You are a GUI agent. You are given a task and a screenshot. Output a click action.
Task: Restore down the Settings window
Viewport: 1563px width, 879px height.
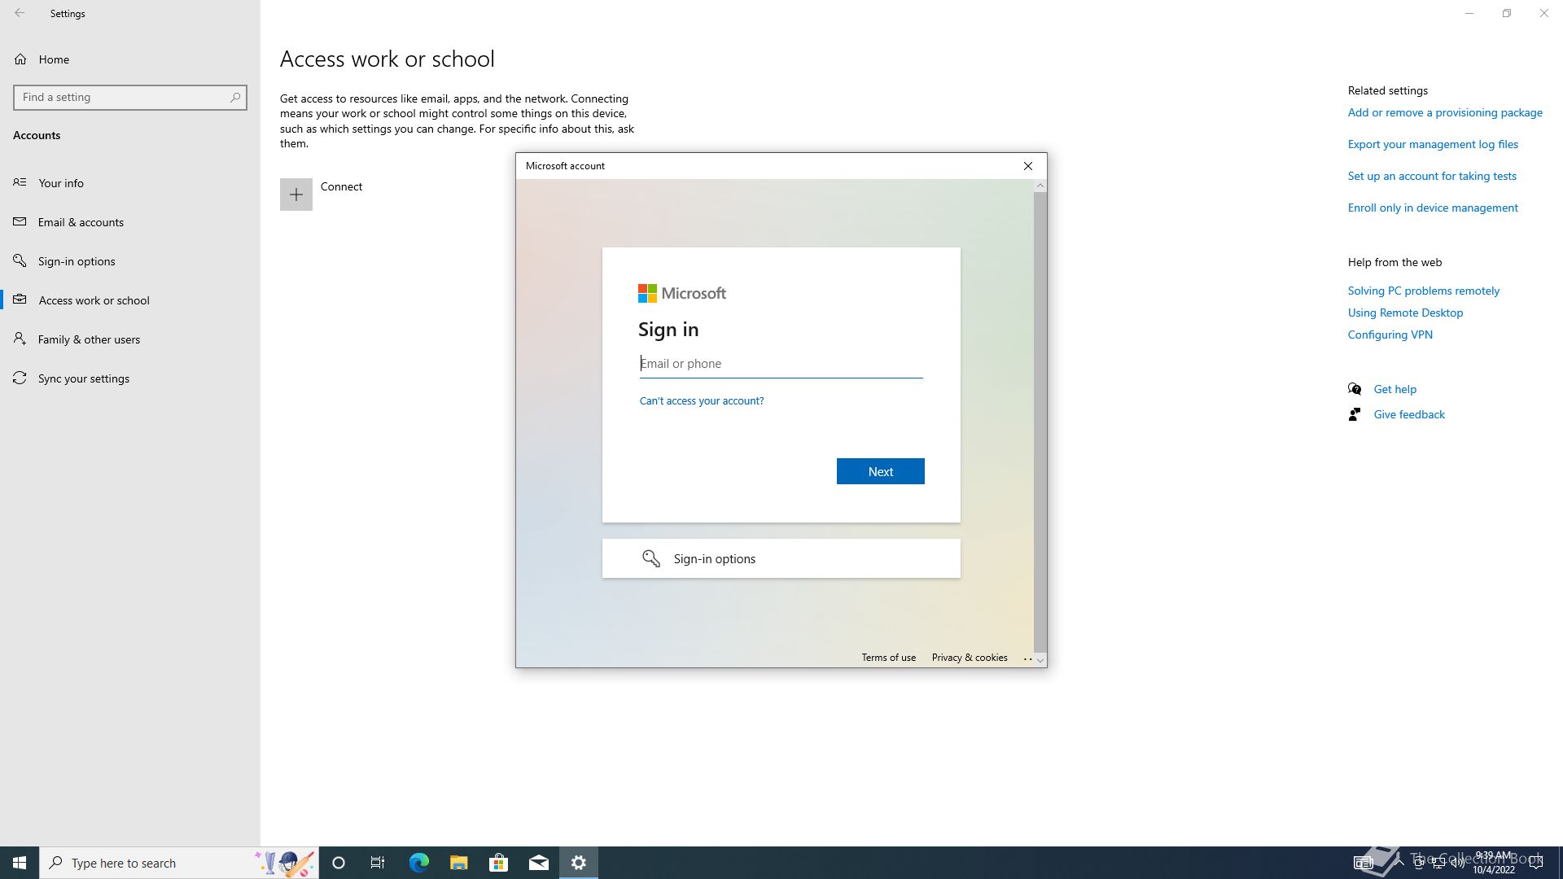tap(1507, 13)
